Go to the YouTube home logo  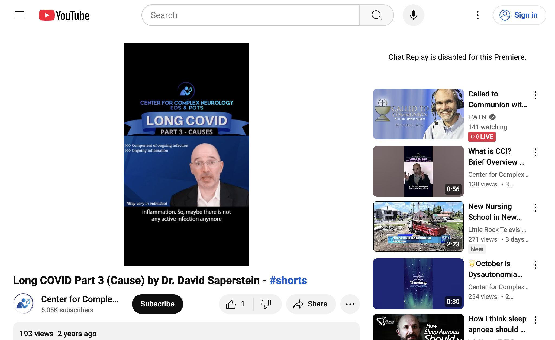(x=64, y=15)
